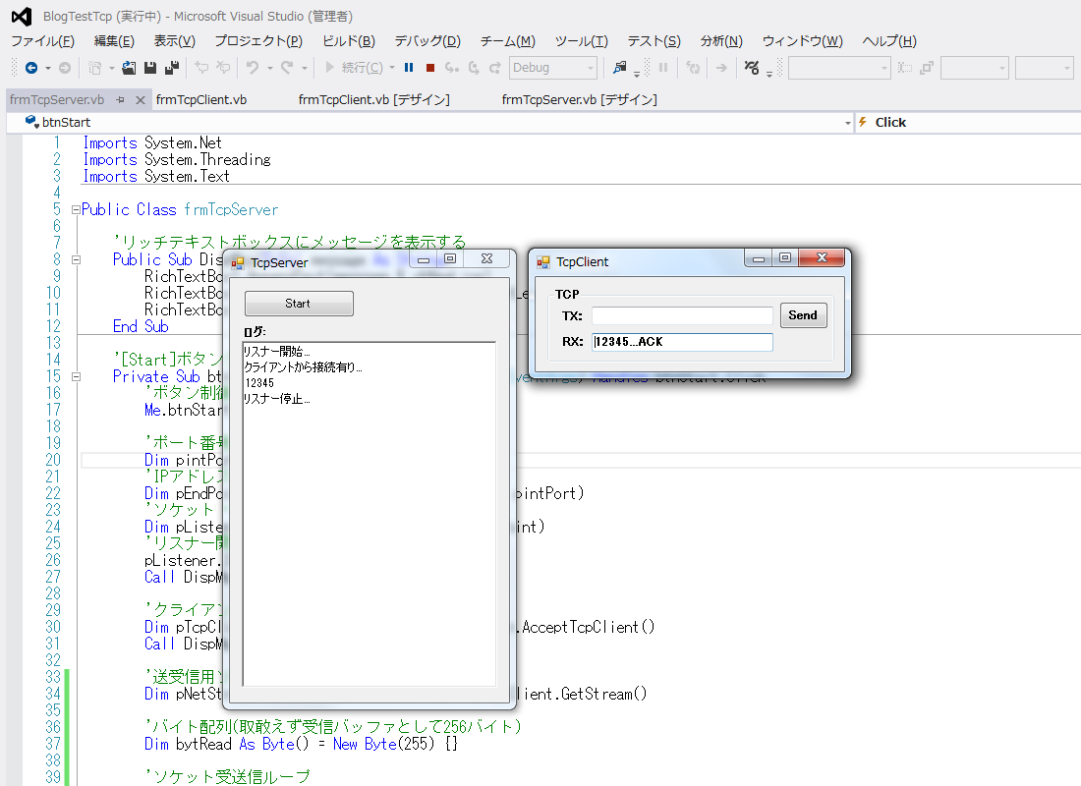Toggle the pin on frmTcpServer.vb tab
This screenshot has height=786, width=1081.
(x=121, y=100)
